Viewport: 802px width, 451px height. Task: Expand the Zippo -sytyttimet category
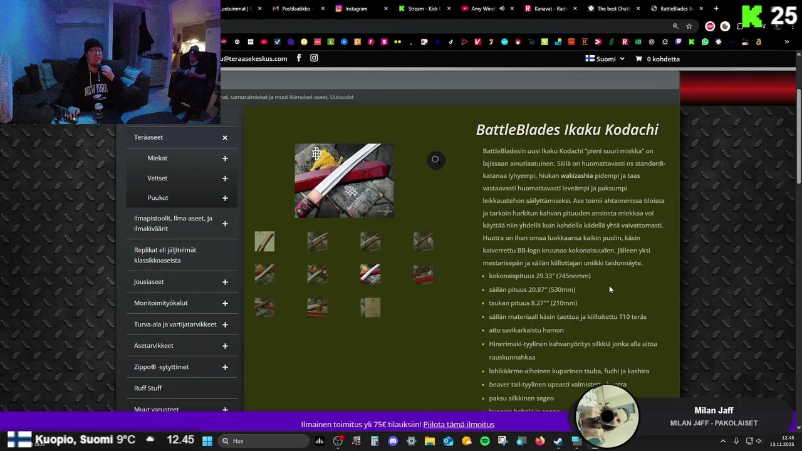coord(225,367)
